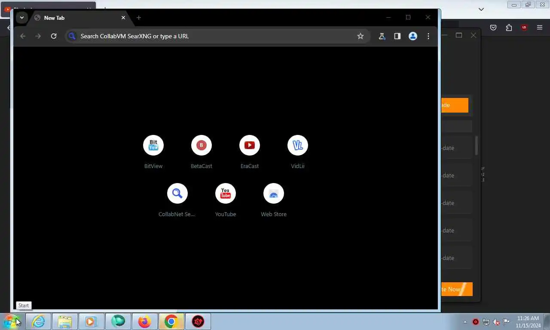Viewport: 550px width, 330px height.
Task: Expand Chrome's tab search dropdown
Action: 21,18
